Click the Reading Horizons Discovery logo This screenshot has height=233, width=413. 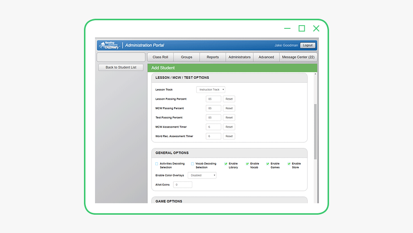tap(109, 45)
